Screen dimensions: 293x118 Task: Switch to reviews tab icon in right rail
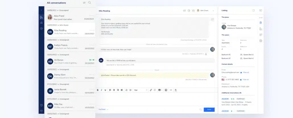coord(261,35)
